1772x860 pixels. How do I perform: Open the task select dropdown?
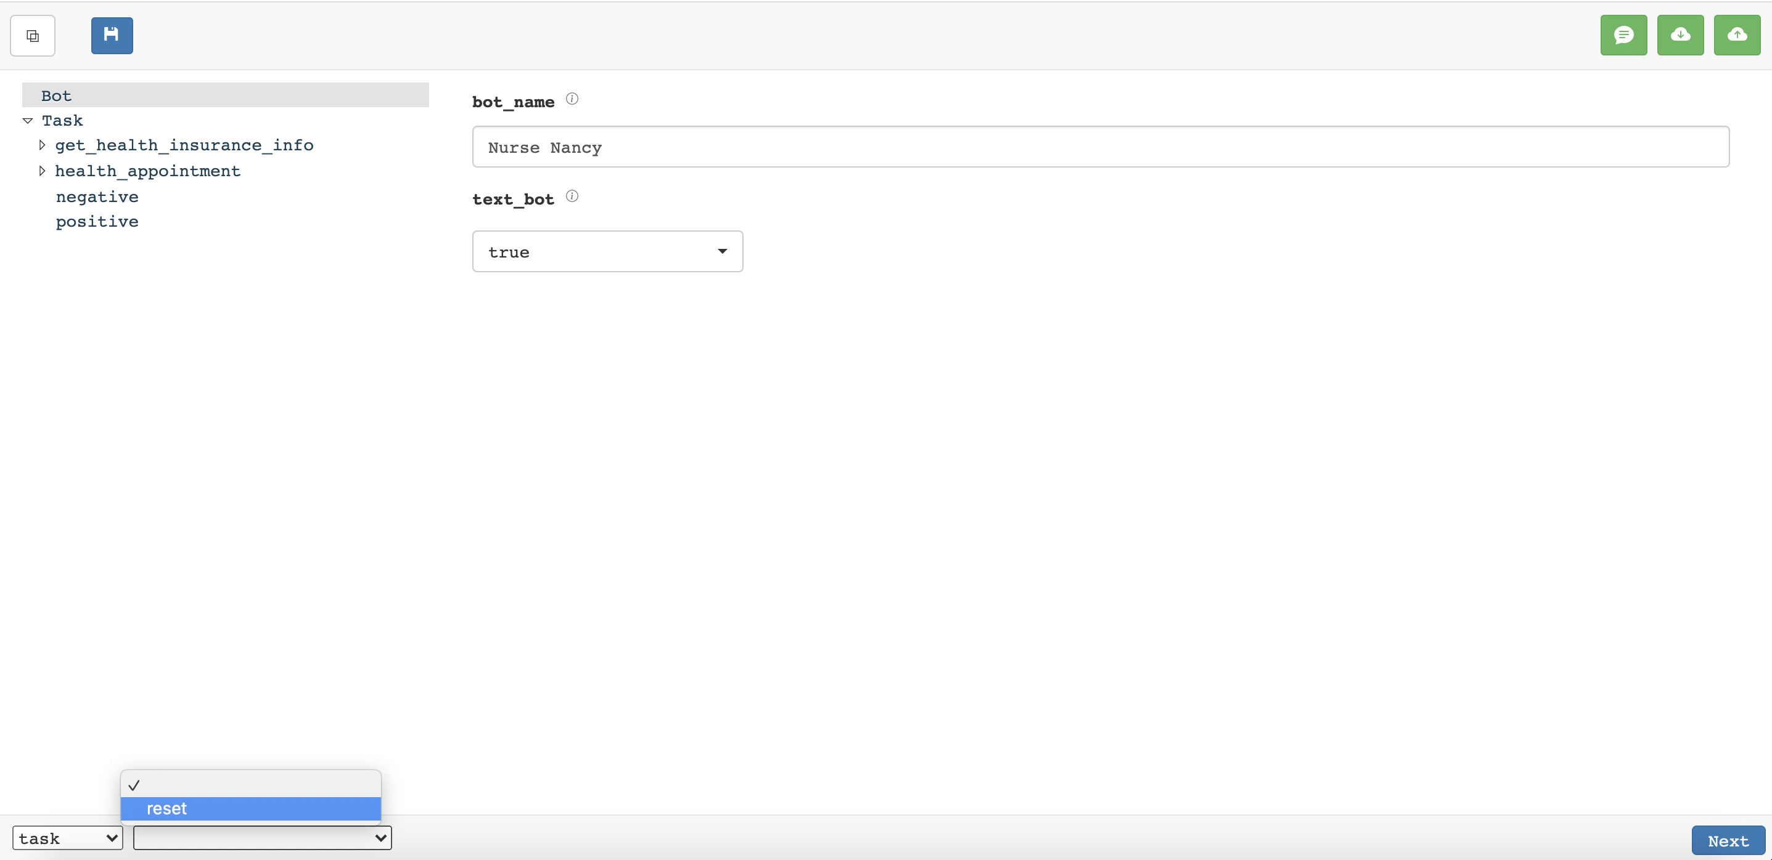(x=67, y=838)
